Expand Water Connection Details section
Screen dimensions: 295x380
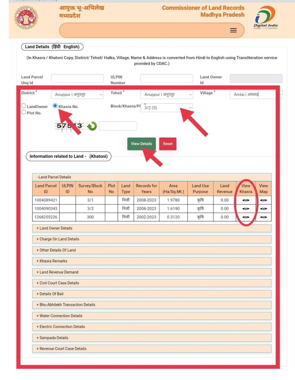point(152,316)
